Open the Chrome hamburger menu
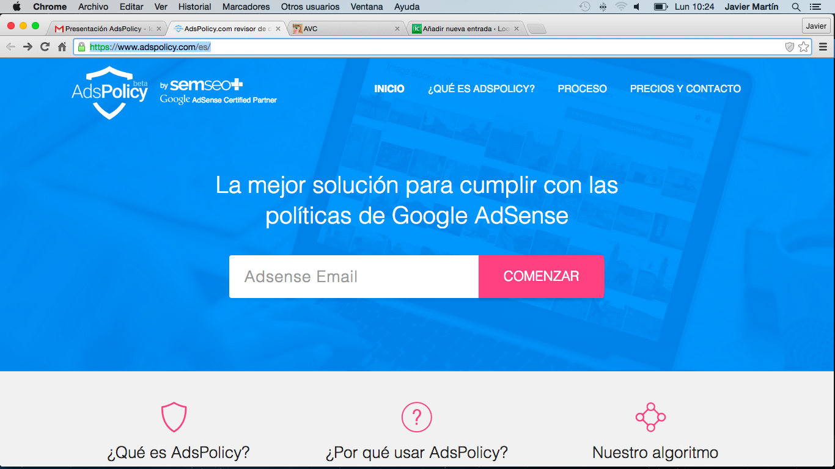The width and height of the screenshot is (835, 469). (x=823, y=46)
